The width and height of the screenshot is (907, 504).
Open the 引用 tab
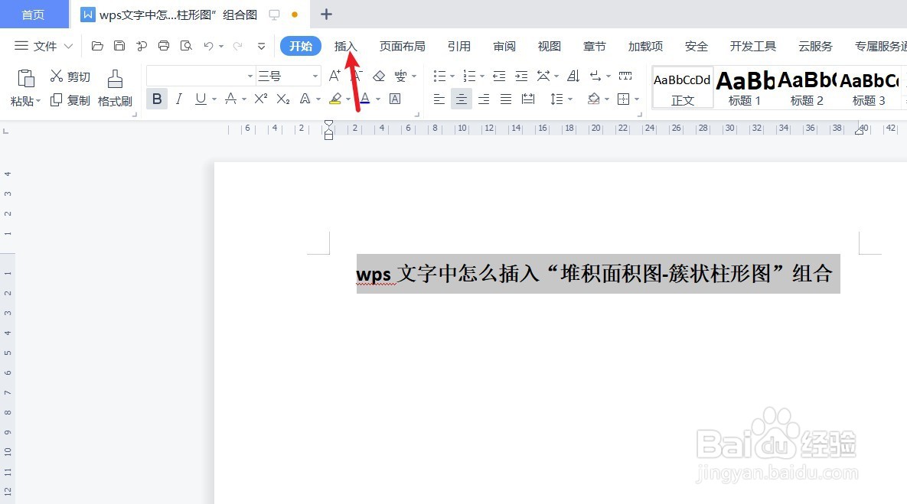click(x=458, y=46)
